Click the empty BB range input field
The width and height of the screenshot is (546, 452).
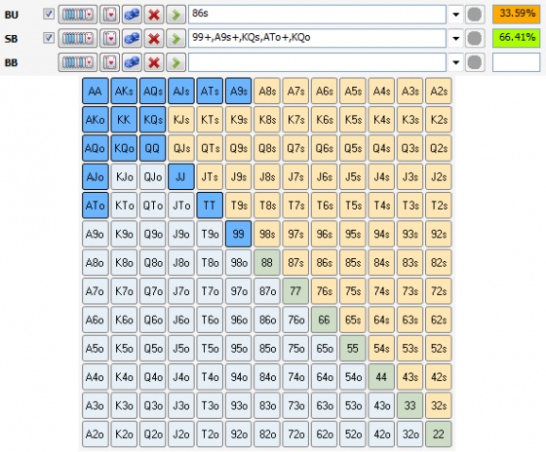coord(317,62)
